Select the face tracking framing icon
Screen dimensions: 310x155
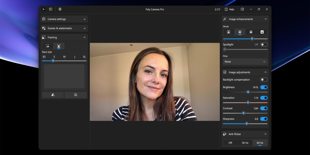[x=58, y=46]
